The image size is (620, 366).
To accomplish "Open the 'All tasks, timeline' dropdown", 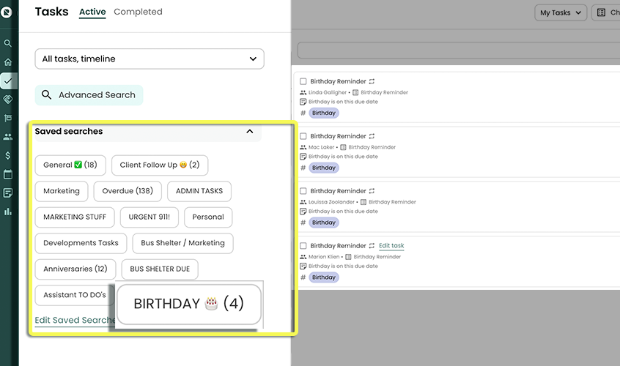I will click(x=150, y=59).
